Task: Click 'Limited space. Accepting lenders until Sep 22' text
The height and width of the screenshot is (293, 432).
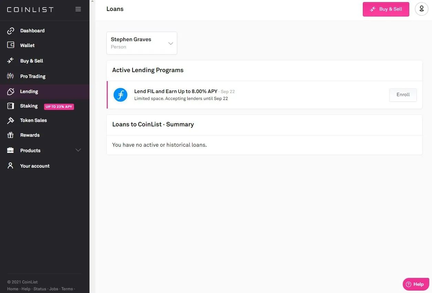Action: click(181, 99)
